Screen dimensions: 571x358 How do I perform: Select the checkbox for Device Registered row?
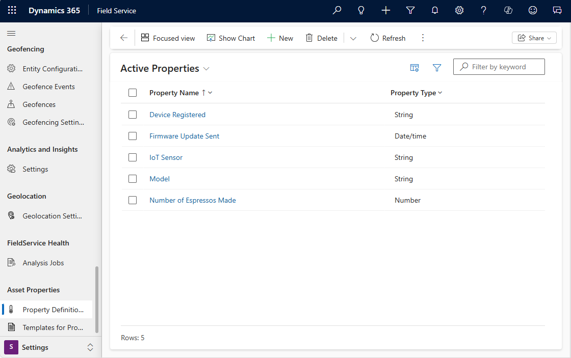[x=133, y=115]
